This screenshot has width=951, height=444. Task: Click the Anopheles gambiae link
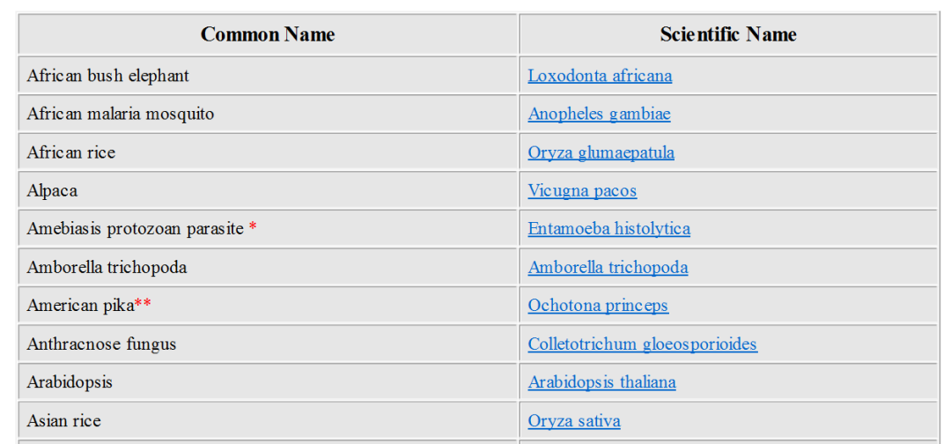tap(599, 115)
